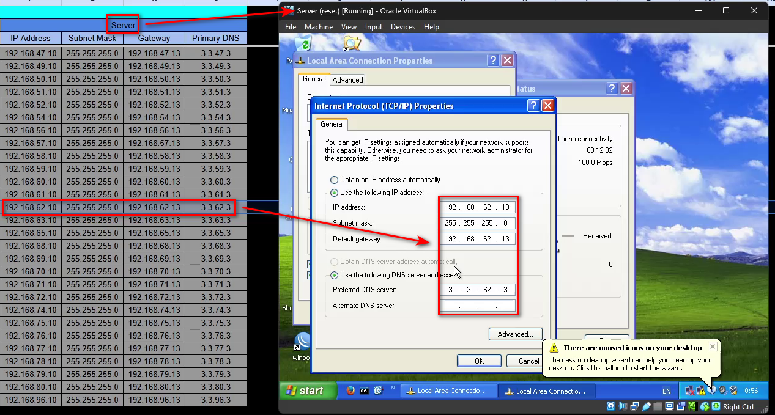Viewport: 775px width, 415px height.
Task: Click the Gateway column header
Action: pyautogui.click(x=154, y=38)
